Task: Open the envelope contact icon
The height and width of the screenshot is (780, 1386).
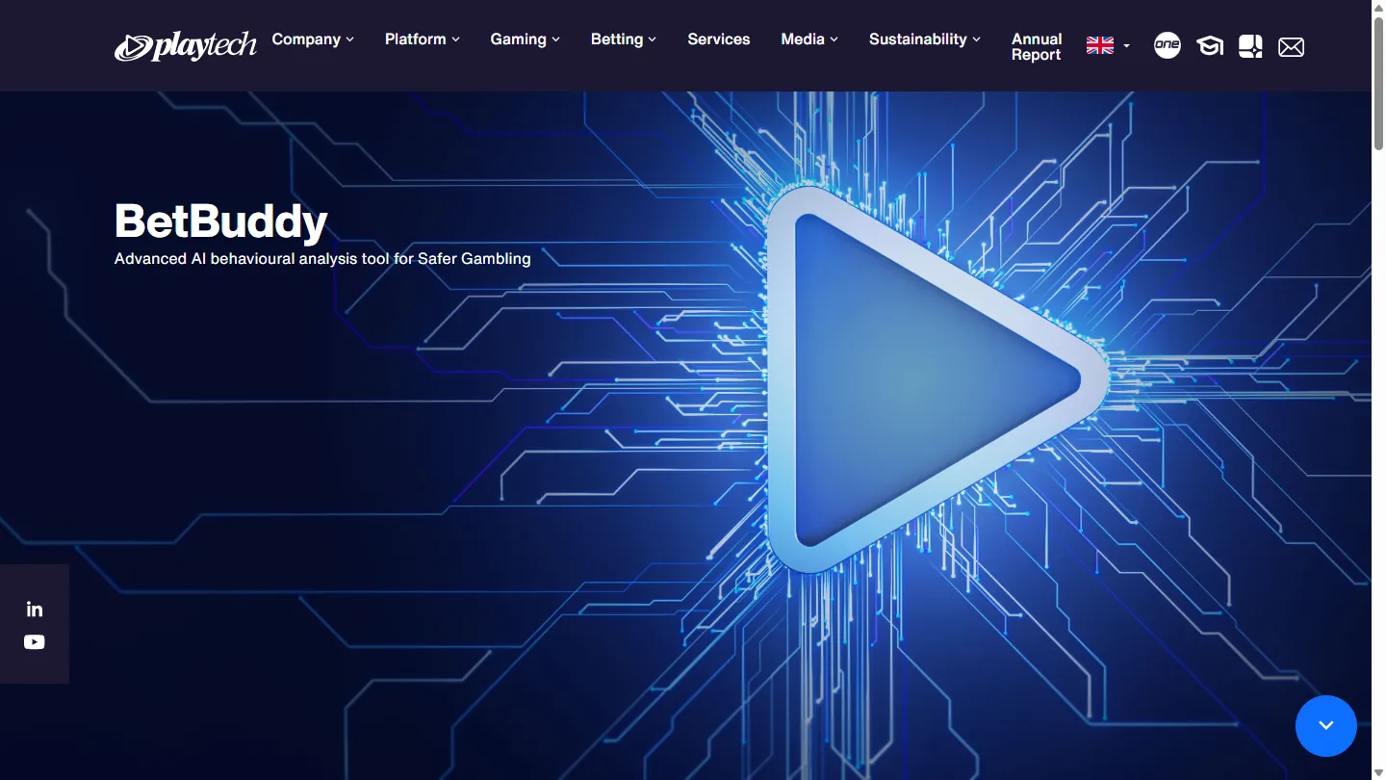Action: point(1292,46)
